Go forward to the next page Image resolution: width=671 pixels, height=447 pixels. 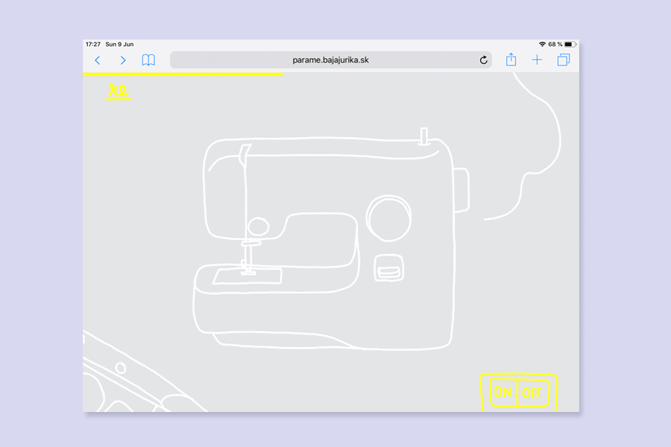(123, 60)
